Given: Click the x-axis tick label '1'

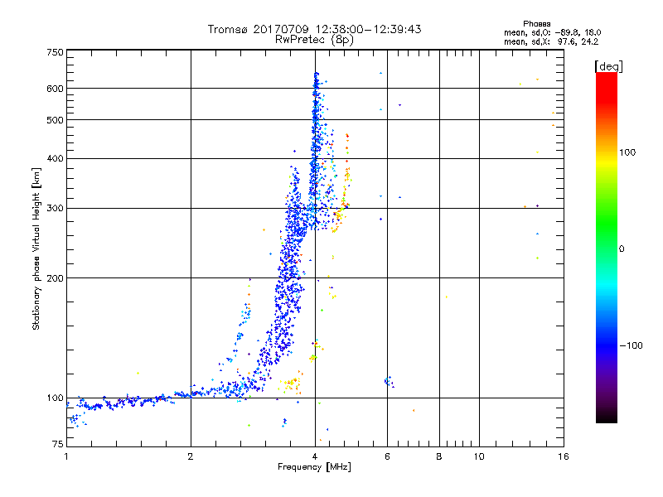Looking at the screenshot, I should pos(66,456).
